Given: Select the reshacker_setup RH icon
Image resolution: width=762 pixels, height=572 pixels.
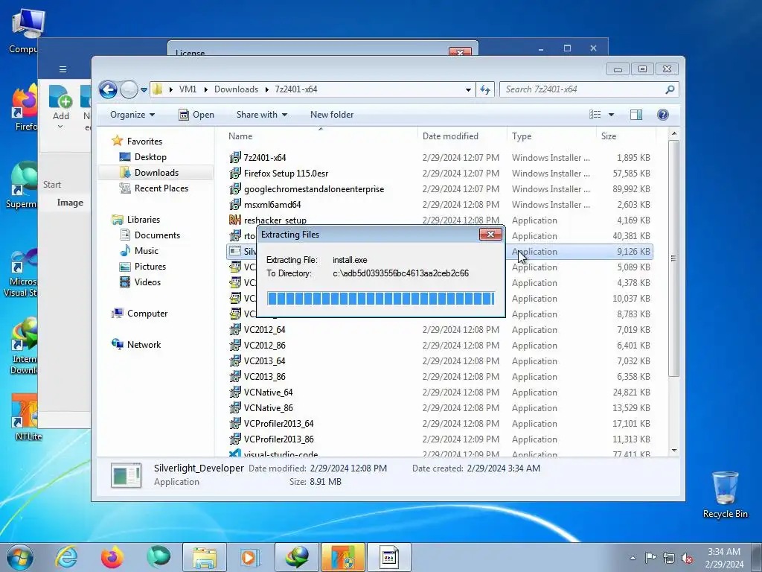Looking at the screenshot, I should click(235, 220).
